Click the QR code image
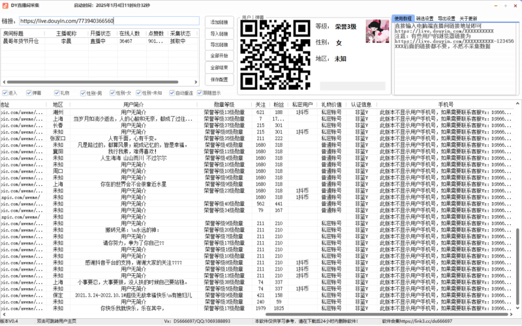Image resolution: width=522 pixels, height=326 pixels. [275, 55]
